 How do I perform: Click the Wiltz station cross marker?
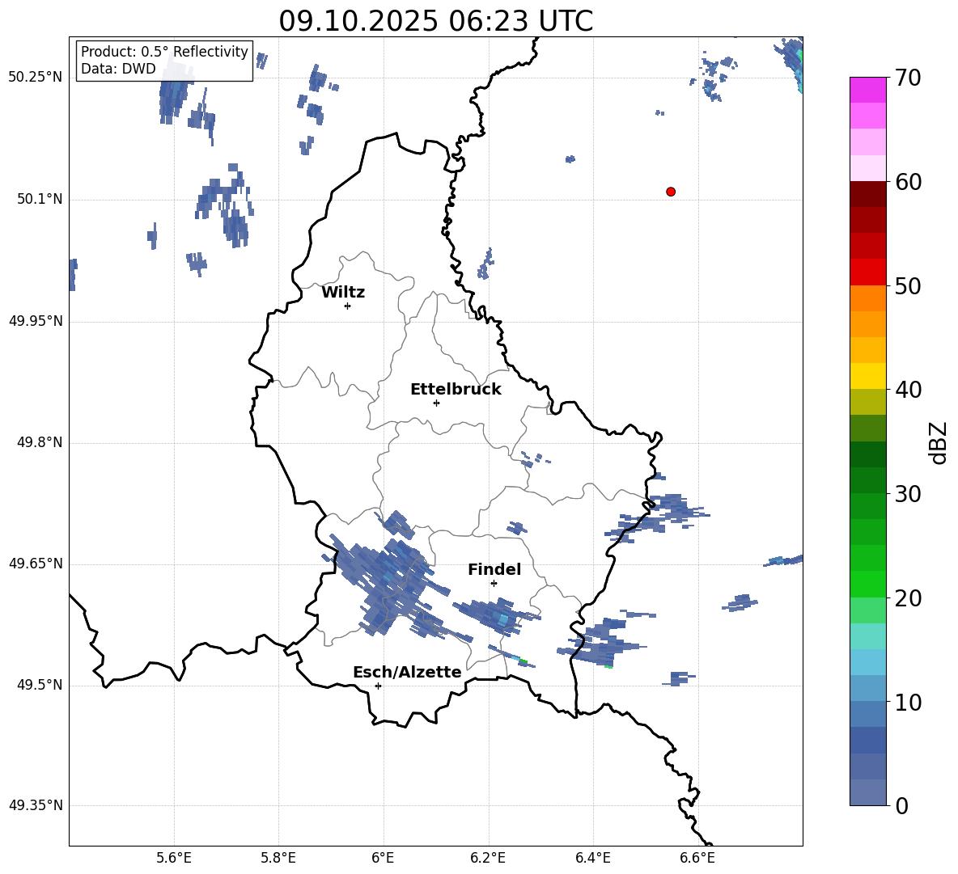[348, 306]
